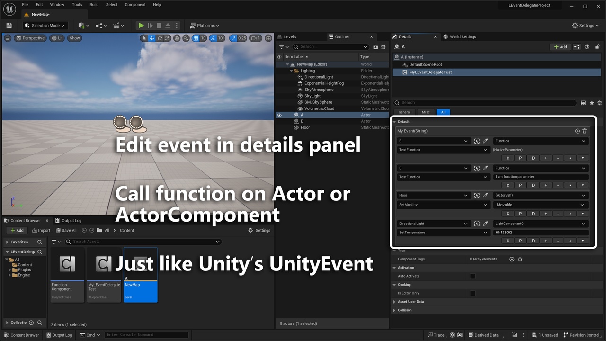Viewport: 606px width, 341px height.
Task: Choose the scale gizmo tool in the viewport
Action: point(168,38)
